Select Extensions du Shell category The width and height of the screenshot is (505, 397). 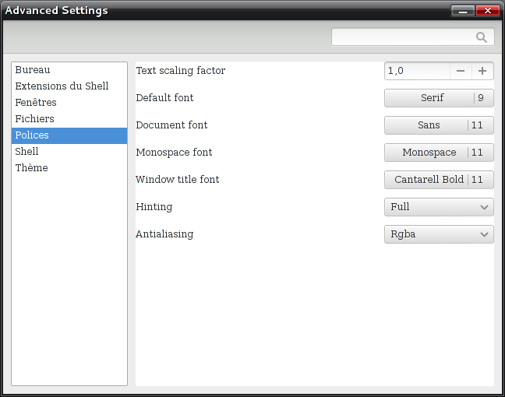click(x=62, y=86)
